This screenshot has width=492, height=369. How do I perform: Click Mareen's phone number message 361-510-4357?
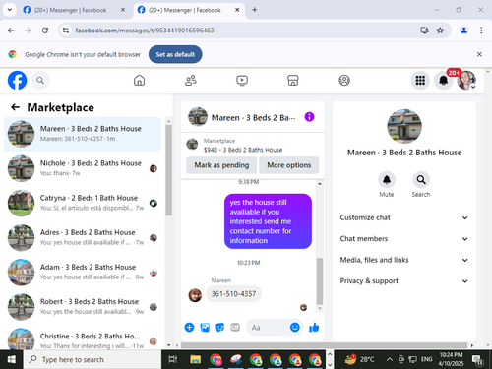233,293
